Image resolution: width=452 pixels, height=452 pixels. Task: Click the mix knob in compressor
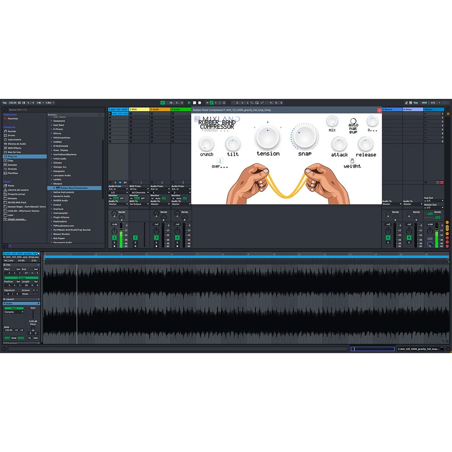pyautogui.click(x=332, y=121)
